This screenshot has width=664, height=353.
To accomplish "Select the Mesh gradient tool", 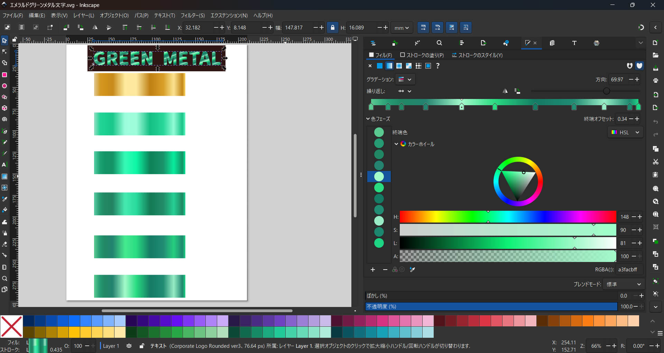I will click(4, 188).
